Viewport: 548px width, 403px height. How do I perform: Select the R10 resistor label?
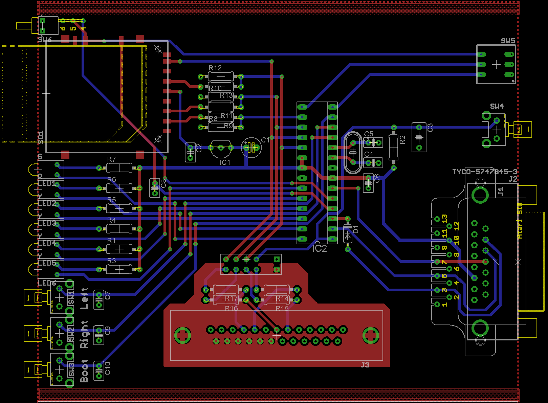point(215,88)
